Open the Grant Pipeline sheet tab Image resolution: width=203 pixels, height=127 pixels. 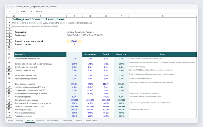coord(67,120)
